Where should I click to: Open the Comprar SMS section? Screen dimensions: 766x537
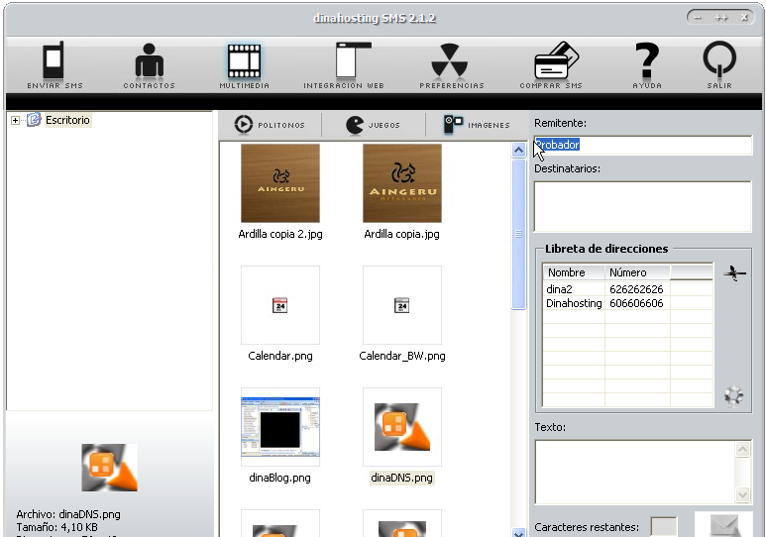tap(551, 65)
